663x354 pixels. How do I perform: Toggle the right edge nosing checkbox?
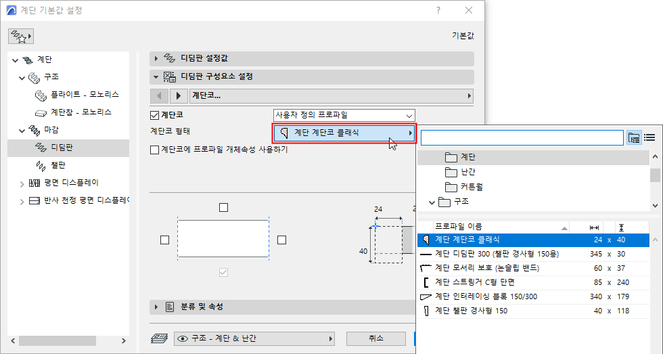(281, 240)
